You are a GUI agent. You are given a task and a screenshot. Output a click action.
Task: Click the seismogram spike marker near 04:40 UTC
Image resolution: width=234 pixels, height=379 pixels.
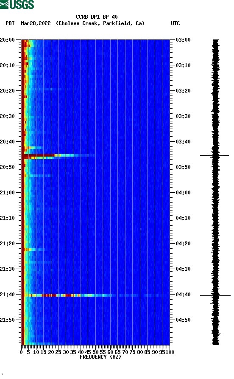pyautogui.click(x=215, y=295)
